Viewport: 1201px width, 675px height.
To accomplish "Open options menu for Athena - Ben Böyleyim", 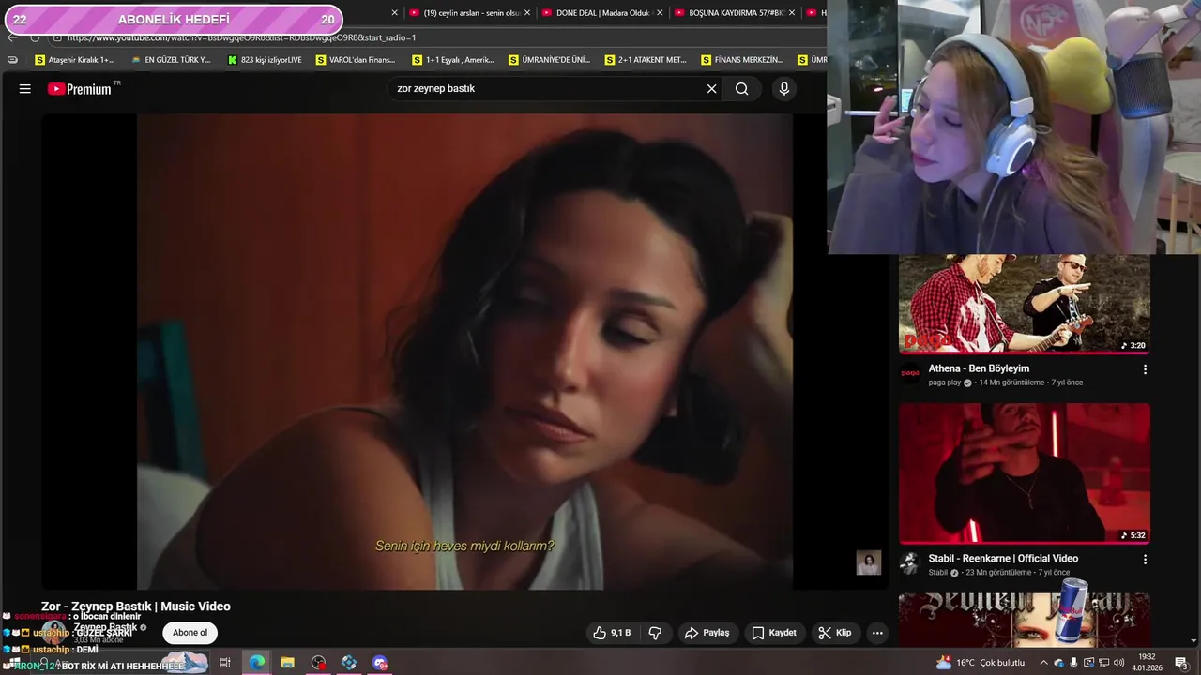I will coord(1145,369).
